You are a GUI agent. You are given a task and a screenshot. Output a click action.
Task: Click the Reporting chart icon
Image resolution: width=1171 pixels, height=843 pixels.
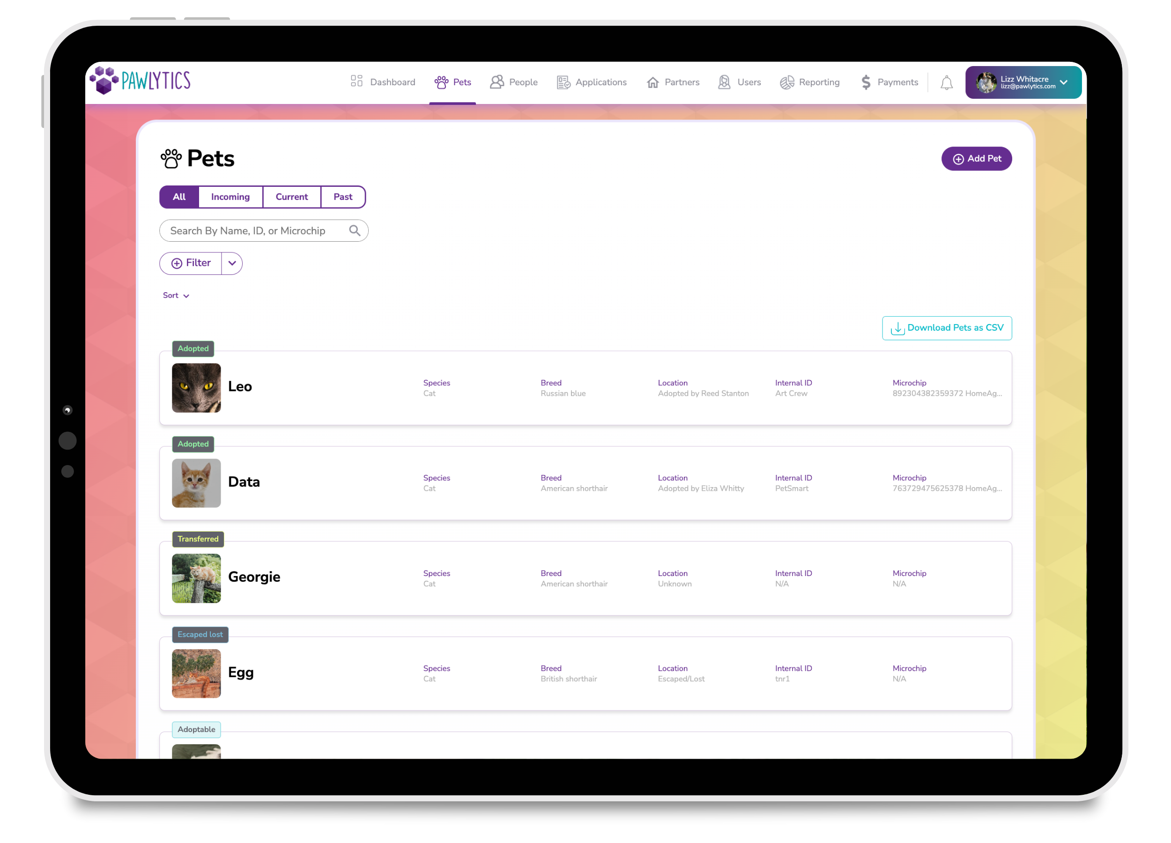786,82
